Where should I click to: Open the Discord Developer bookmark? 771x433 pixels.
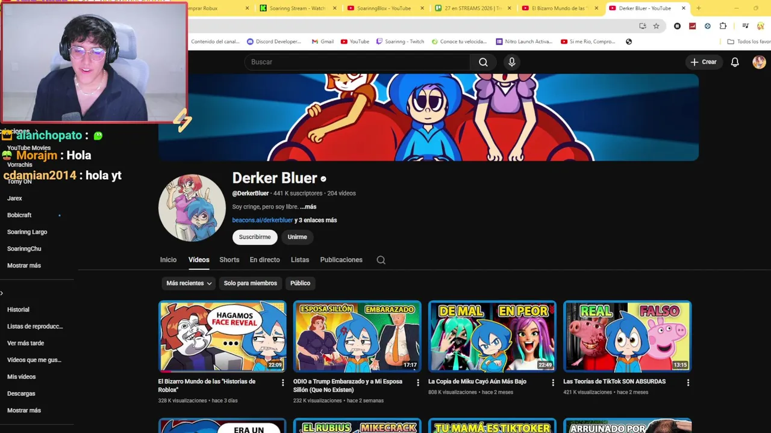click(273, 41)
